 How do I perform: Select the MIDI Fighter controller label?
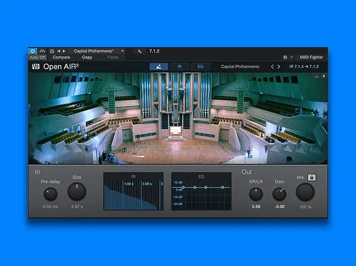tap(311, 57)
